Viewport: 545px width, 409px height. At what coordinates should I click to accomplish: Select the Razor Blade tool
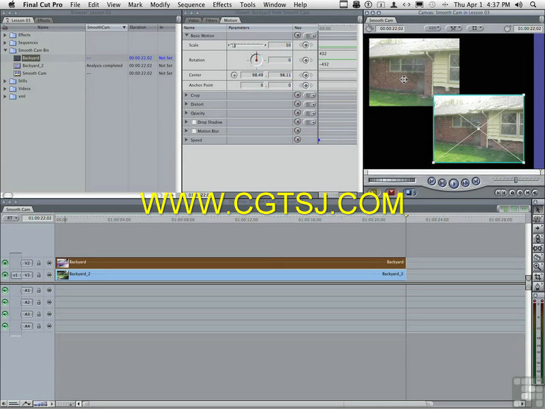(538, 258)
